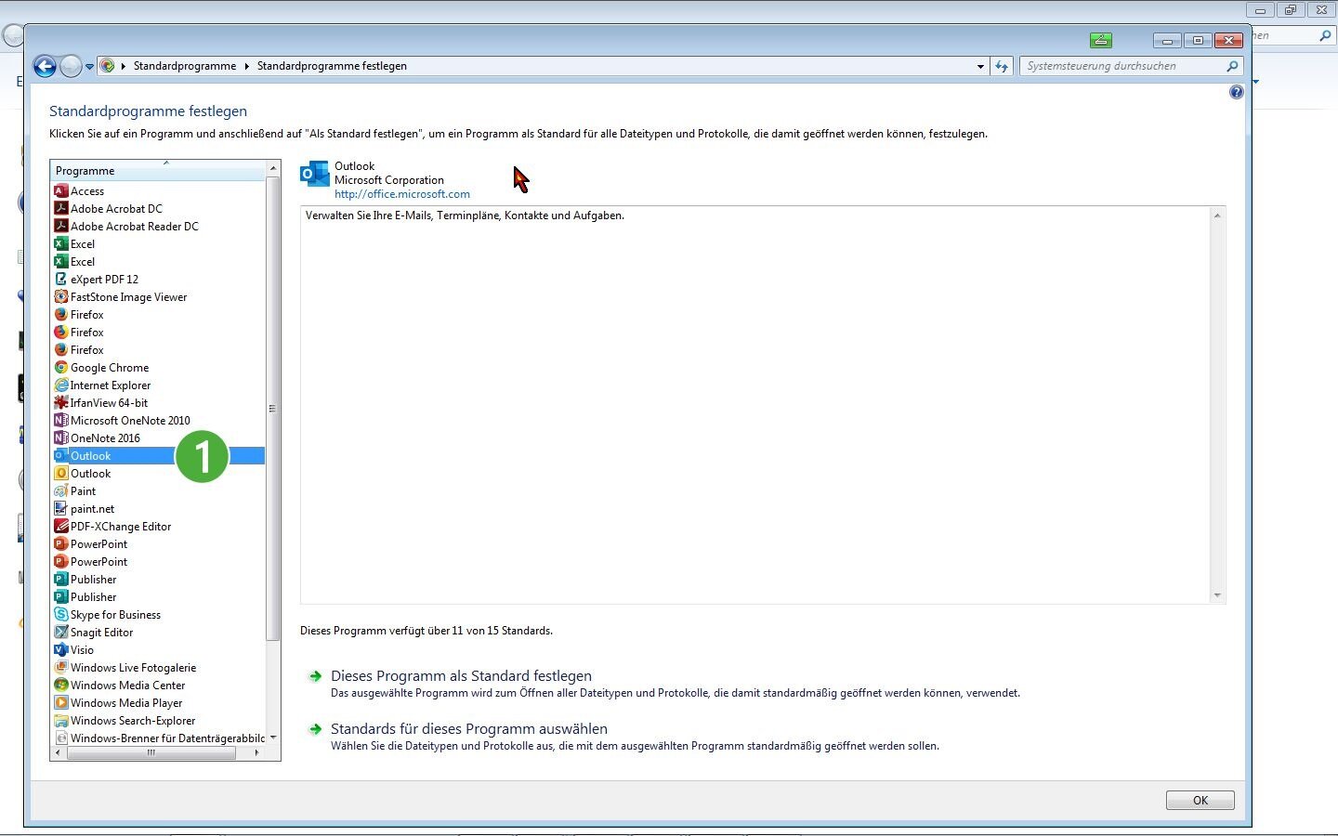Click the program list scroll-down arrow
The height and width of the screenshot is (836, 1338).
pyautogui.click(x=273, y=738)
